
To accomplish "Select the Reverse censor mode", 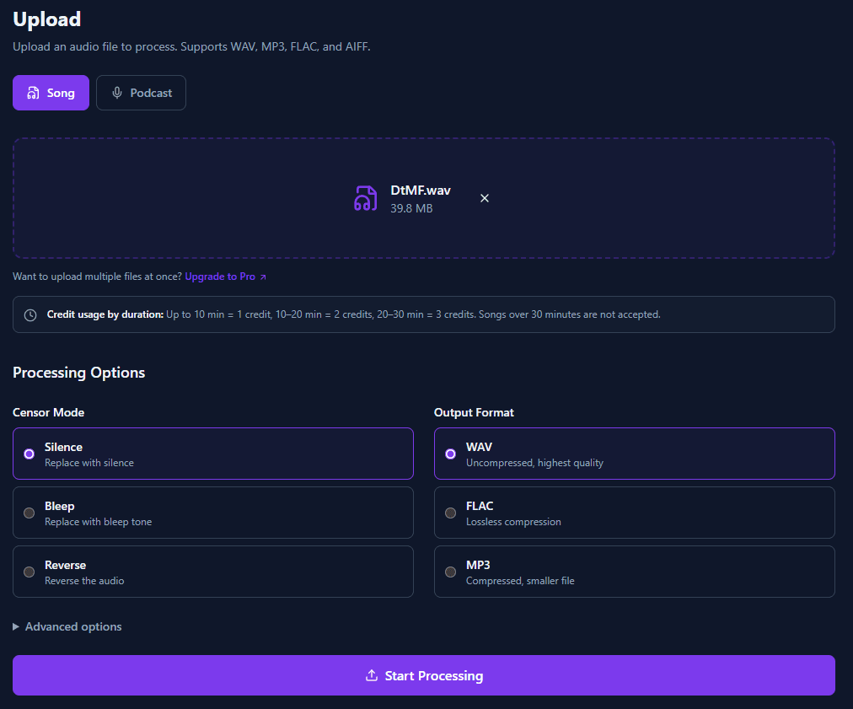I will [212, 571].
